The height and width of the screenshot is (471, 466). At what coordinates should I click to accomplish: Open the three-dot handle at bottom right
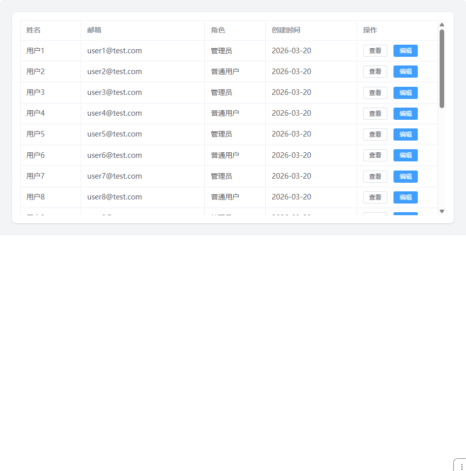tap(461, 466)
